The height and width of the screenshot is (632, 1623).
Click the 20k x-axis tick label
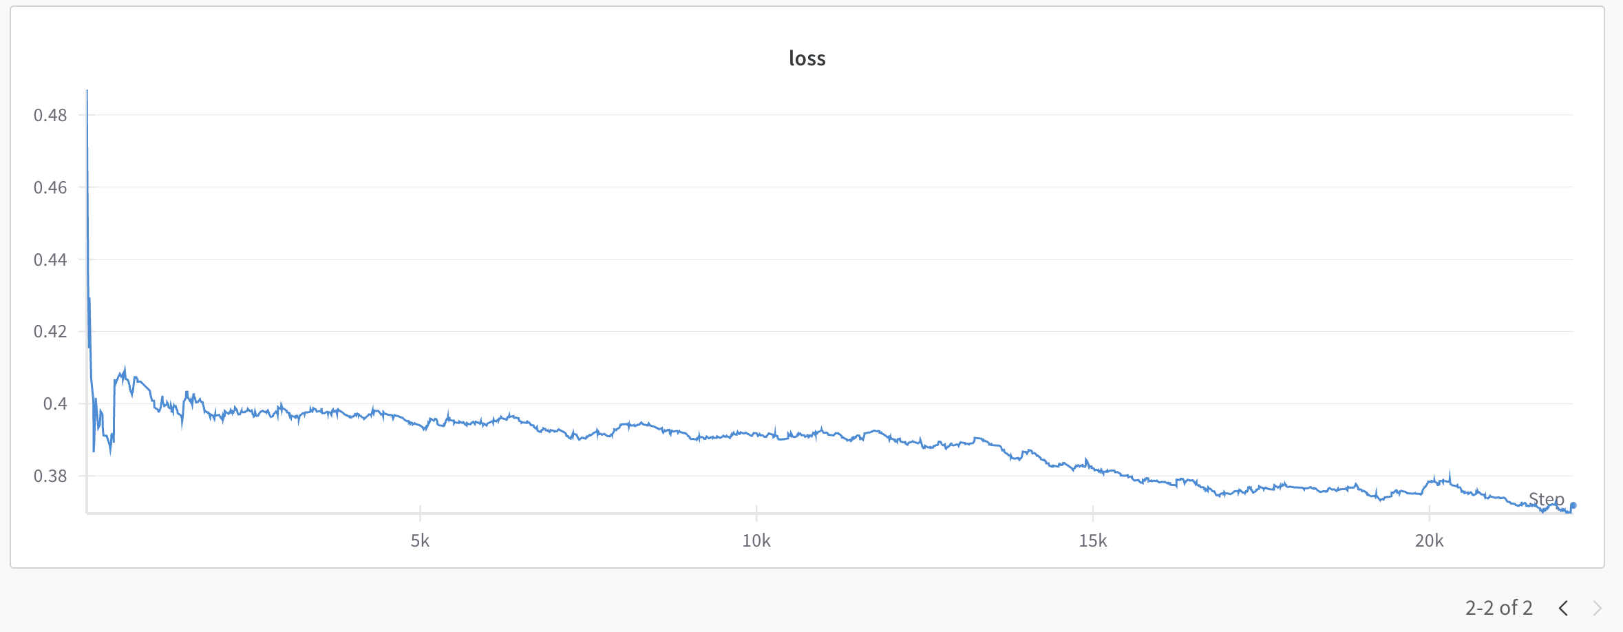1429,541
